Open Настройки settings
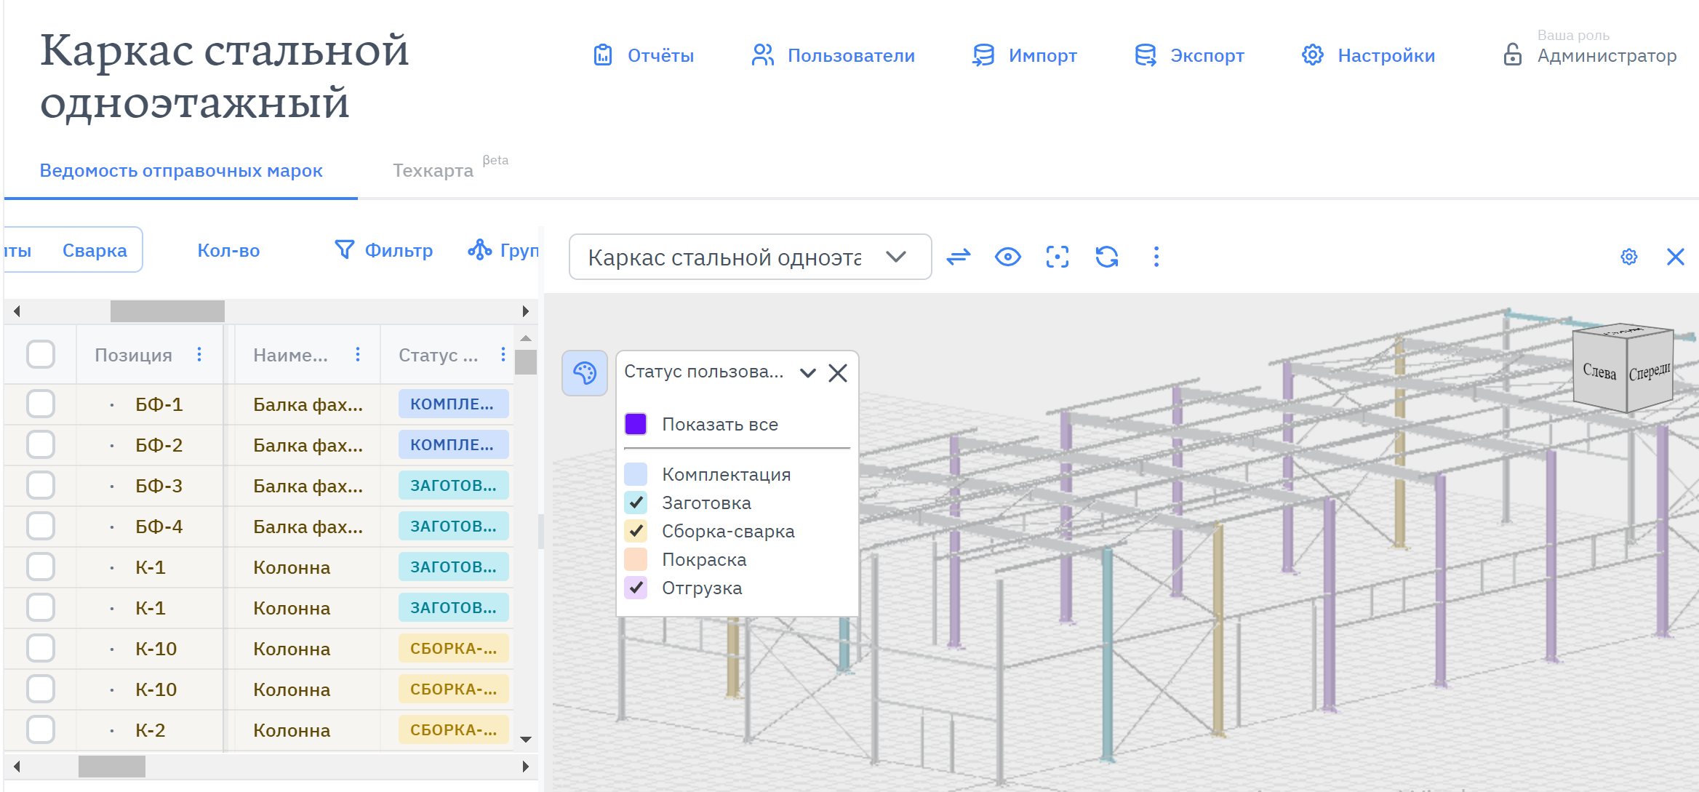 coord(1368,55)
